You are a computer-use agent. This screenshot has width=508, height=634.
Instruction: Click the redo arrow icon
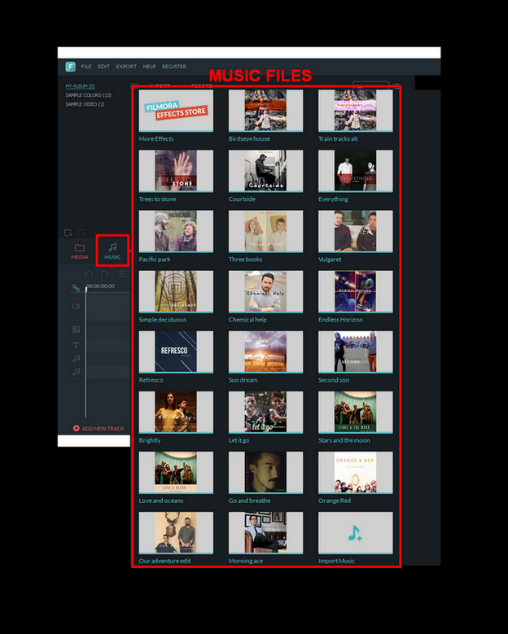105,274
